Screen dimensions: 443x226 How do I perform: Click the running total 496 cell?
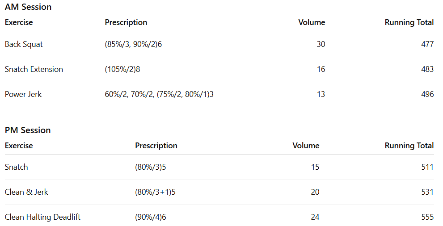pyautogui.click(x=427, y=94)
